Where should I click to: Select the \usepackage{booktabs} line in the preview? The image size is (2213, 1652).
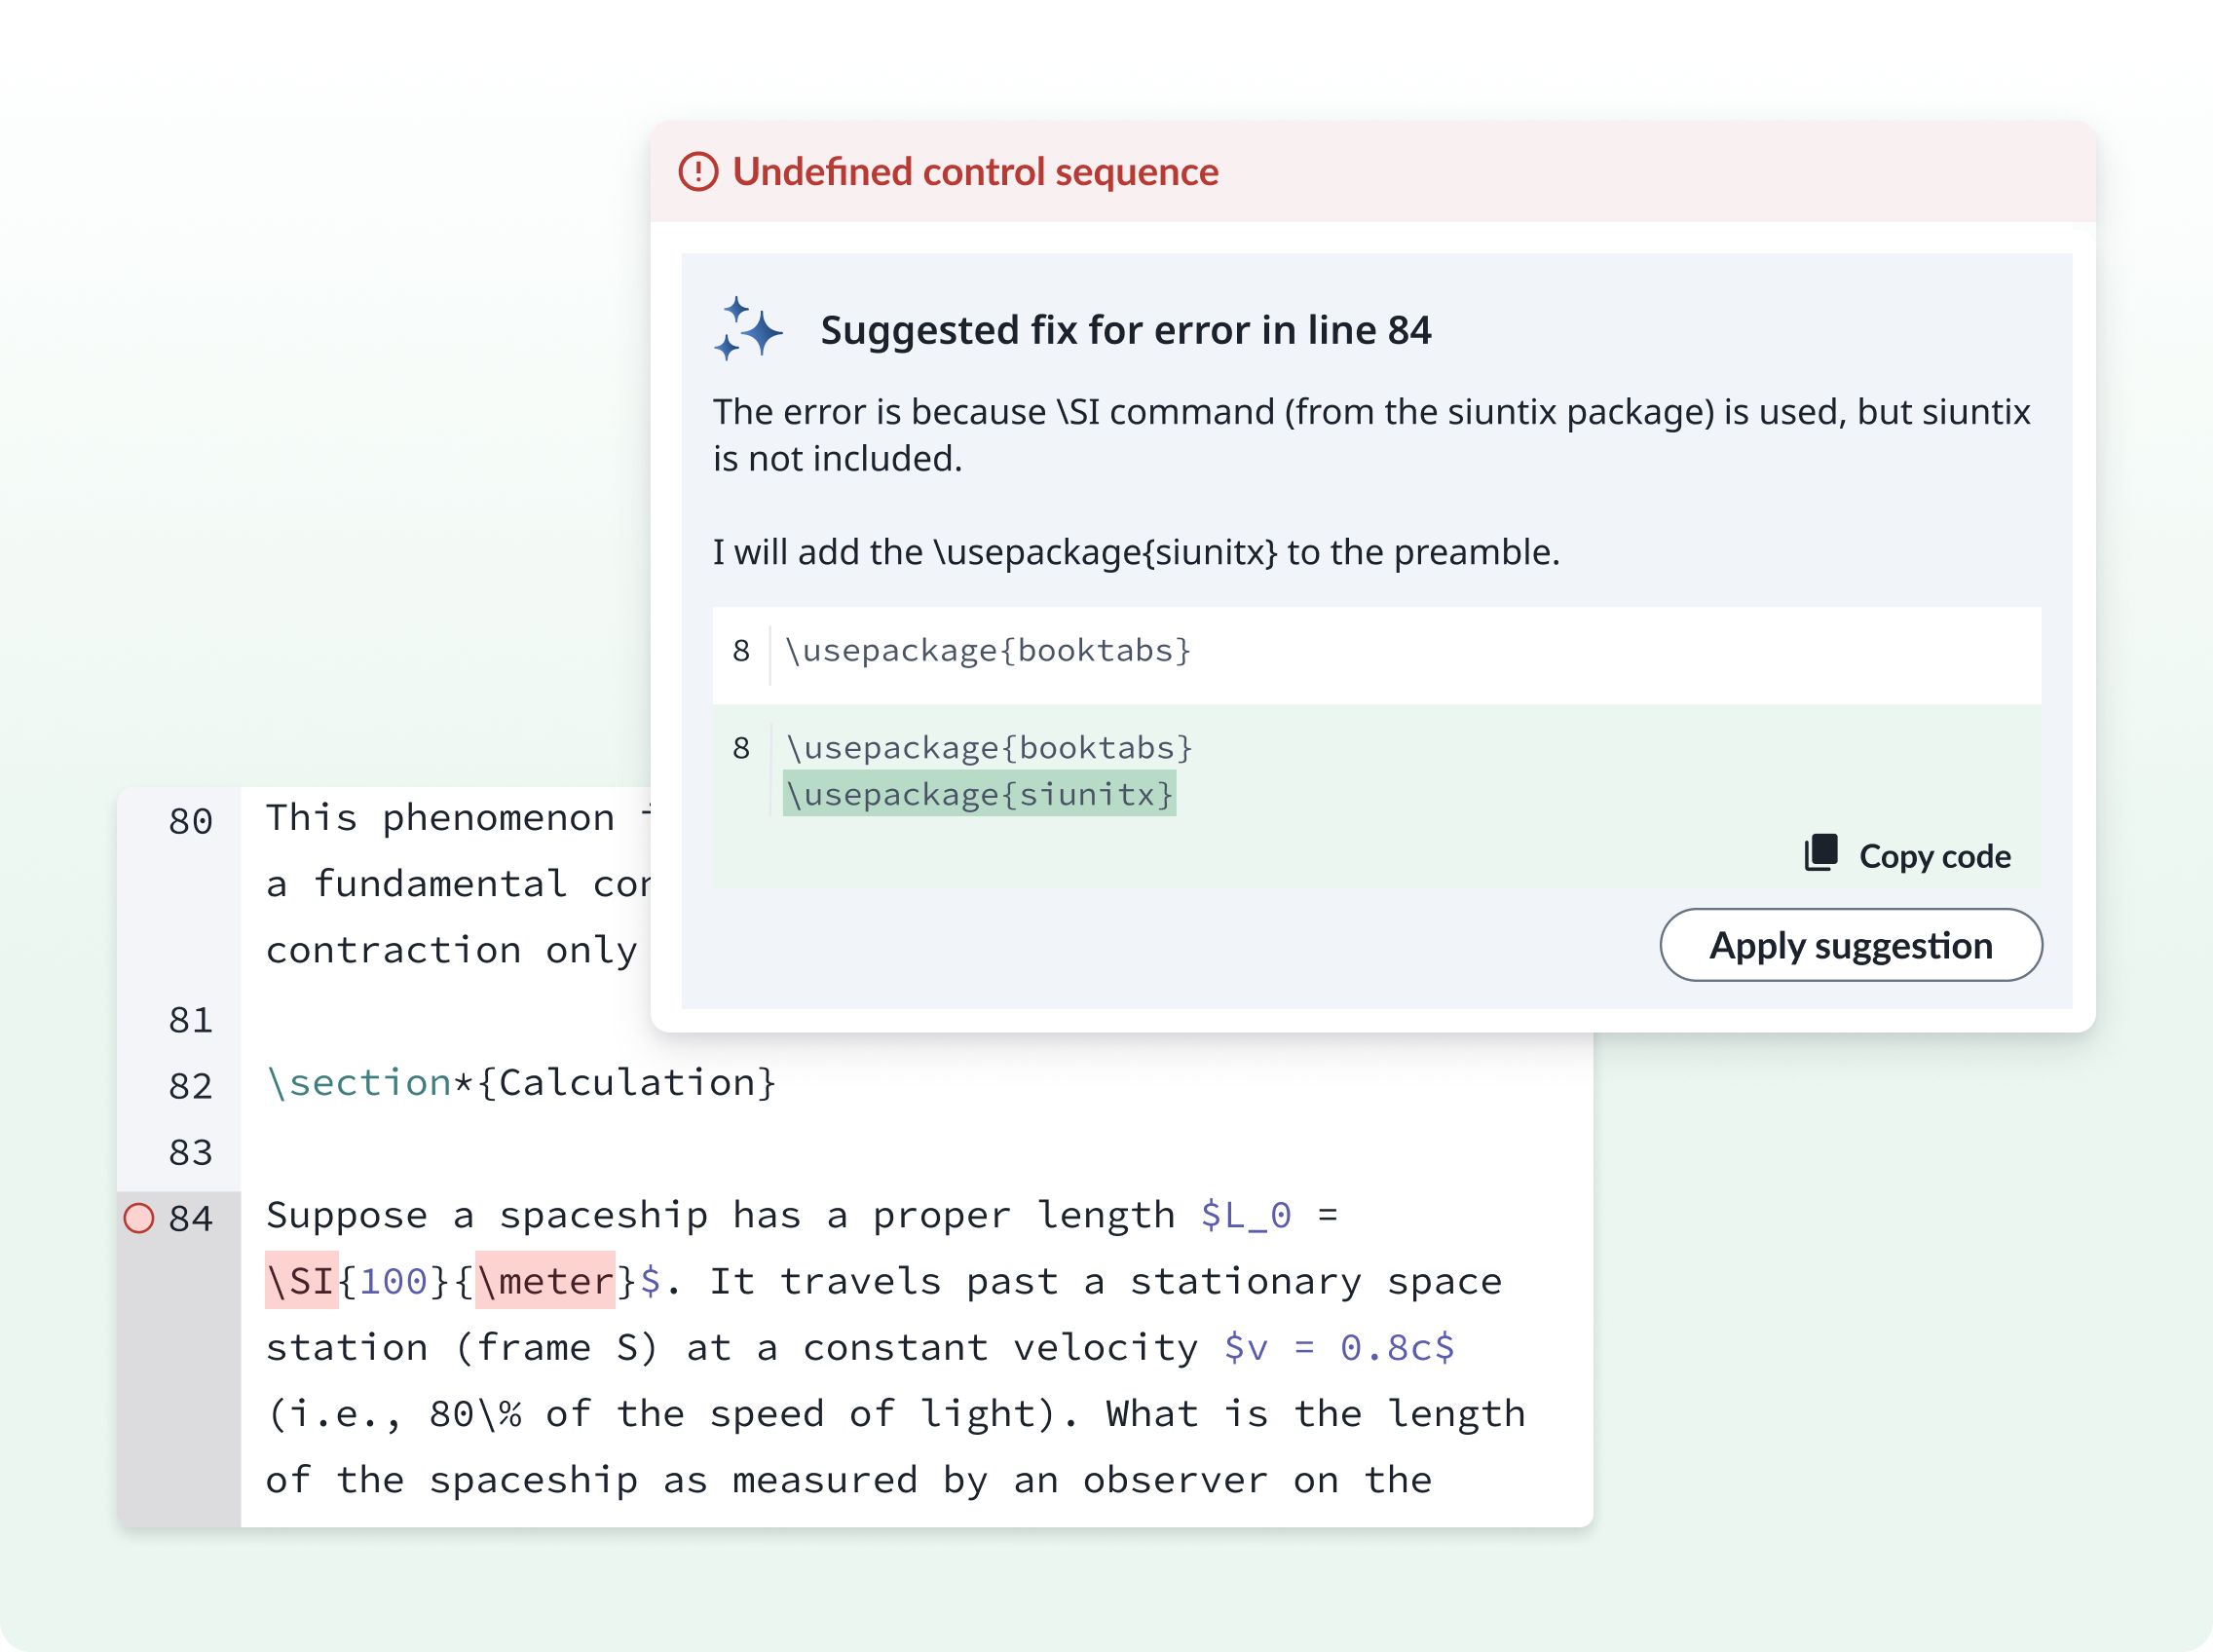tap(988, 747)
